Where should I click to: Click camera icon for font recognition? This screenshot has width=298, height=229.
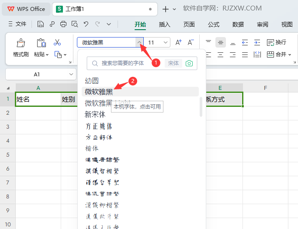(189, 63)
